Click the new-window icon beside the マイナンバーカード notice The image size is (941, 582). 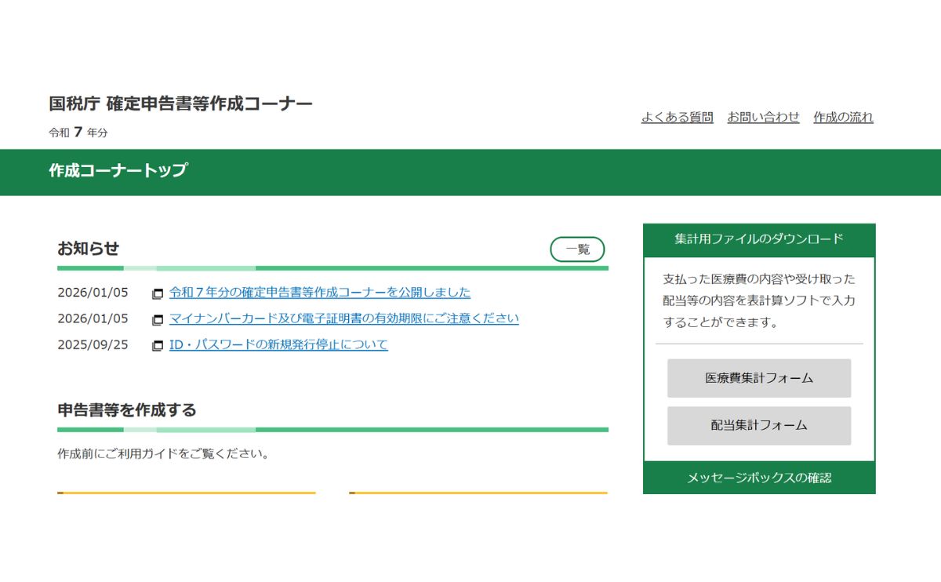tap(158, 318)
